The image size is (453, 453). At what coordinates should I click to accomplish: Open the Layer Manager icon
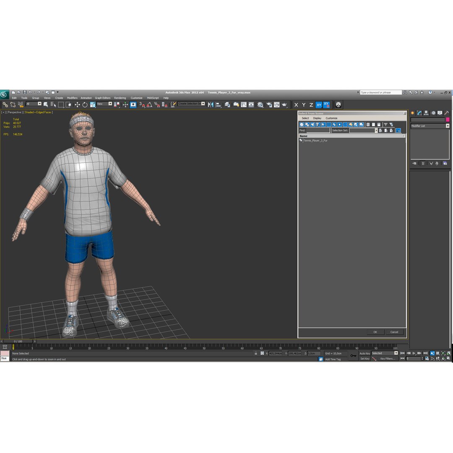pyautogui.click(x=228, y=104)
